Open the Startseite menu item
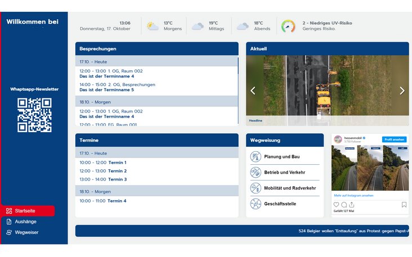This screenshot has width=412, height=257. click(28, 211)
